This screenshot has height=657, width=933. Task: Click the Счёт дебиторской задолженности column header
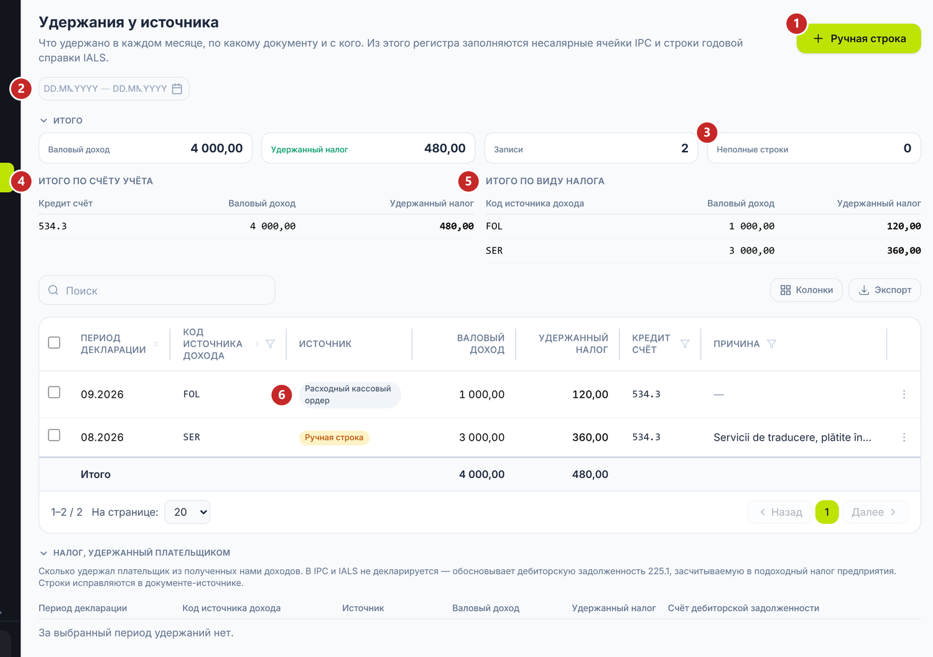[743, 608]
